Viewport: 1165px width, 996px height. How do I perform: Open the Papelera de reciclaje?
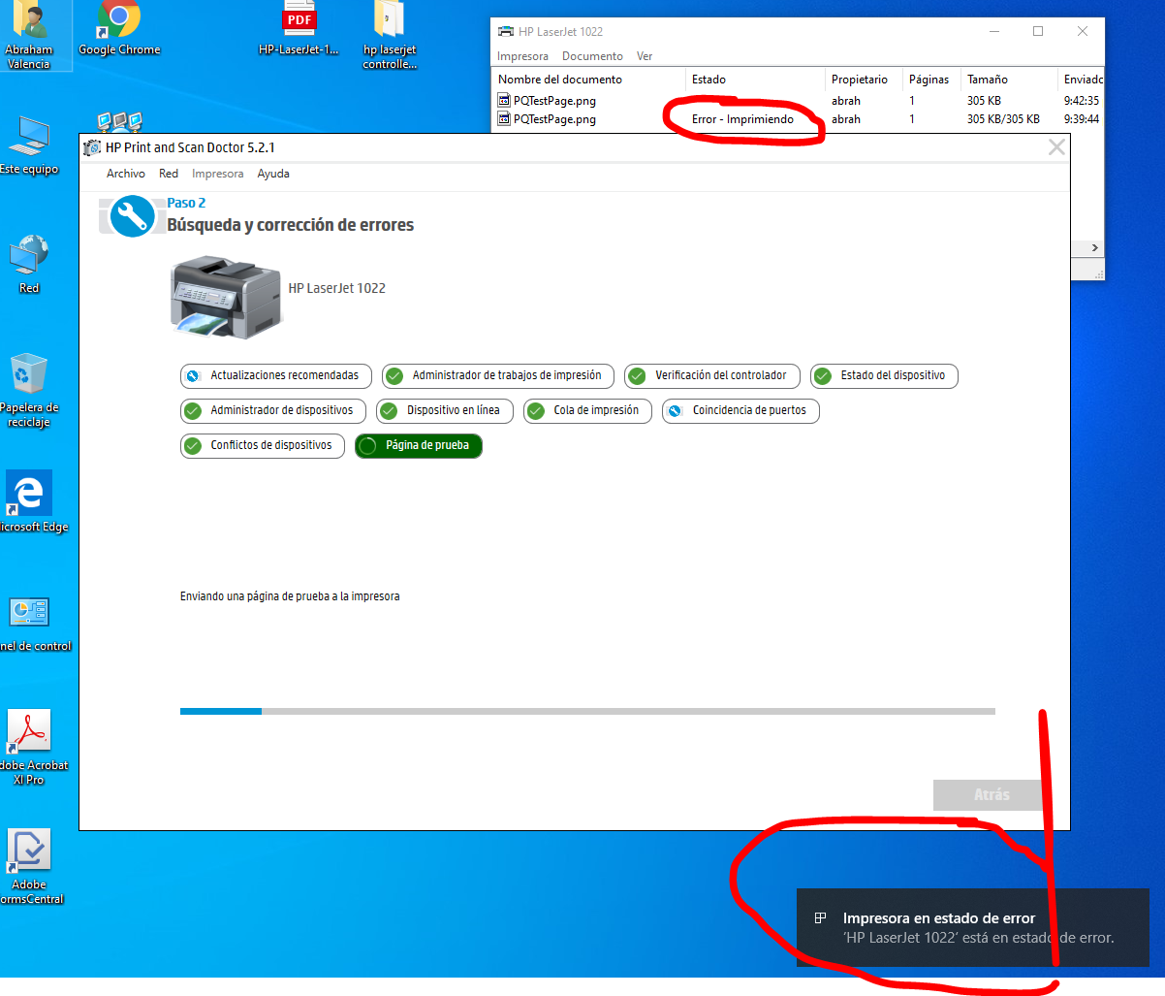[x=30, y=371]
